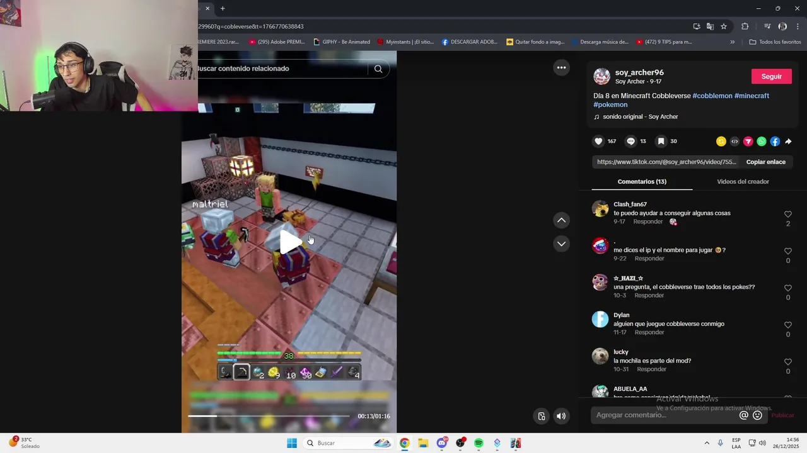This screenshot has height=453, width=807.
Task: Click the Publicar button
Action: 783,415
